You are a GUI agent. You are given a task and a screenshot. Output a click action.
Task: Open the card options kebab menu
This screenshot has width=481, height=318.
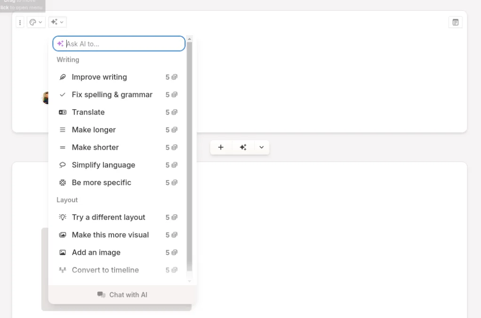(20, 22)
